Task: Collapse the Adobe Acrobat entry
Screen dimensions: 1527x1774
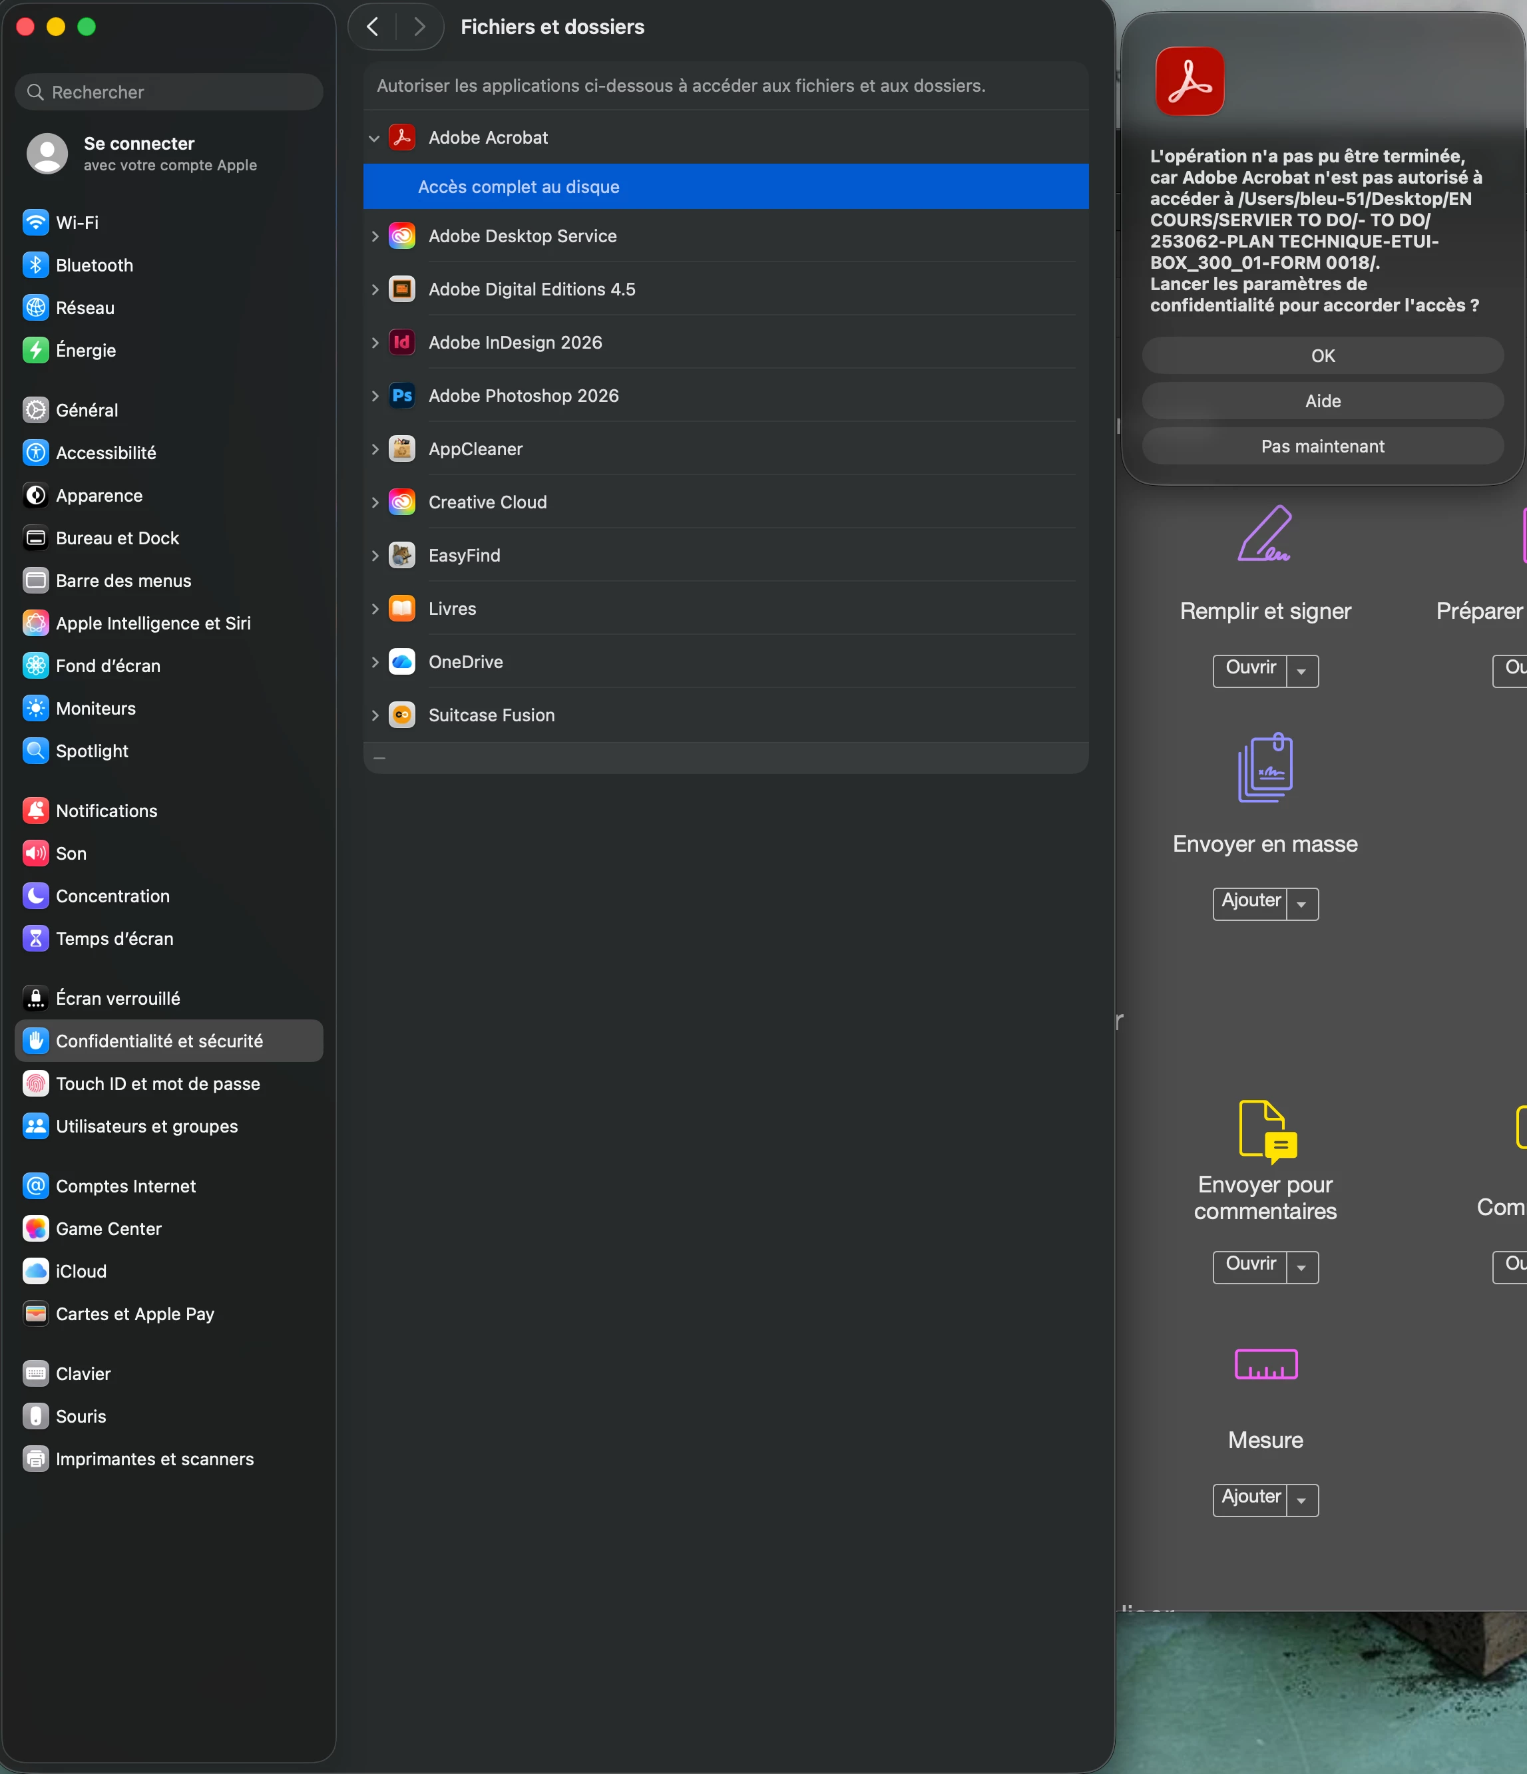Action: pos(374,138)
